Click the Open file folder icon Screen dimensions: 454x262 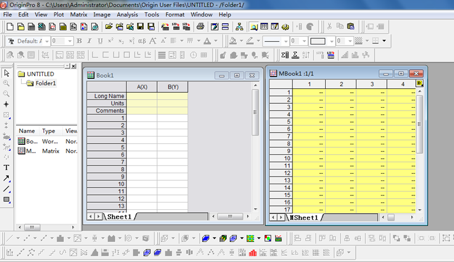point(109,27)
